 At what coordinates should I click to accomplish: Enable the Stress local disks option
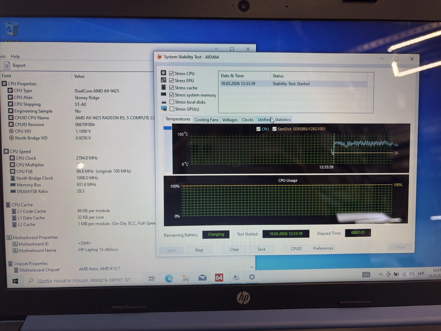click(172, 102)
